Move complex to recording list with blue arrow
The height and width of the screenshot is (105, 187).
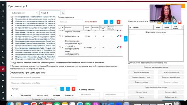click(x=126, y=39)
